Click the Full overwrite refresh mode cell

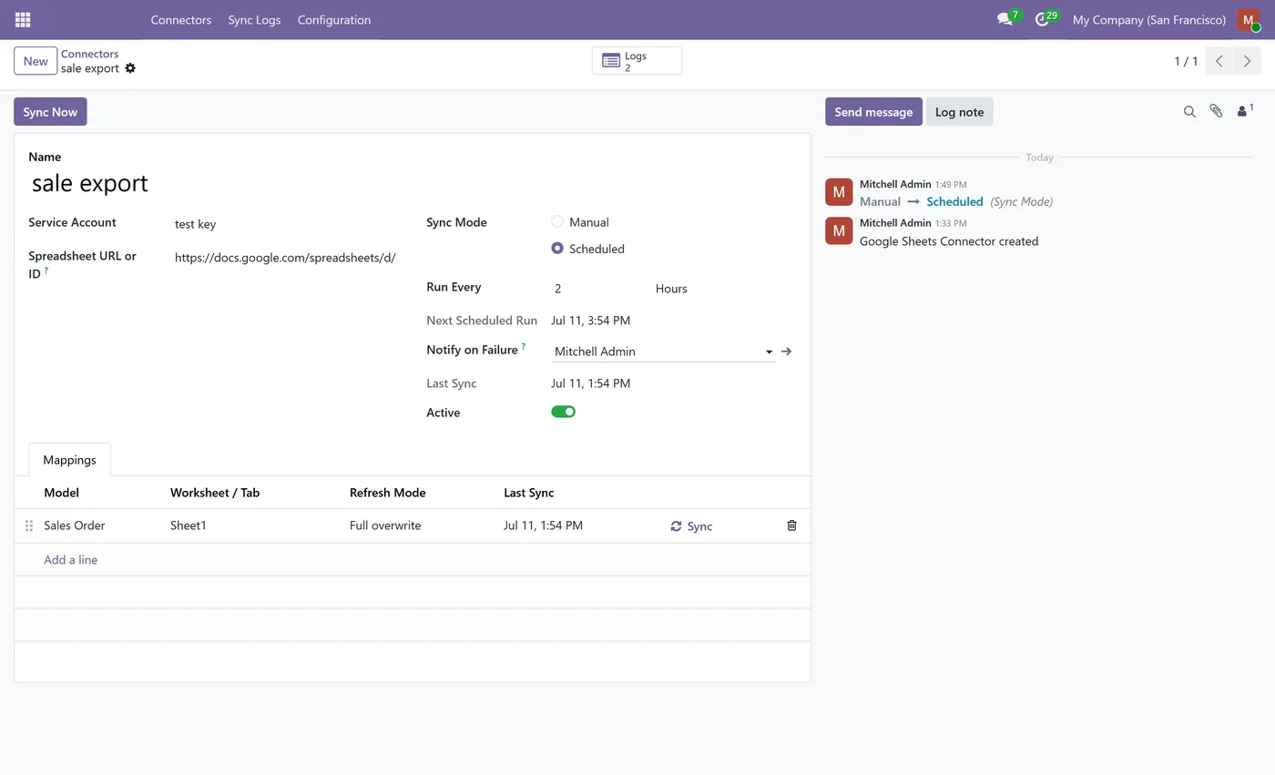coord(385,525)
